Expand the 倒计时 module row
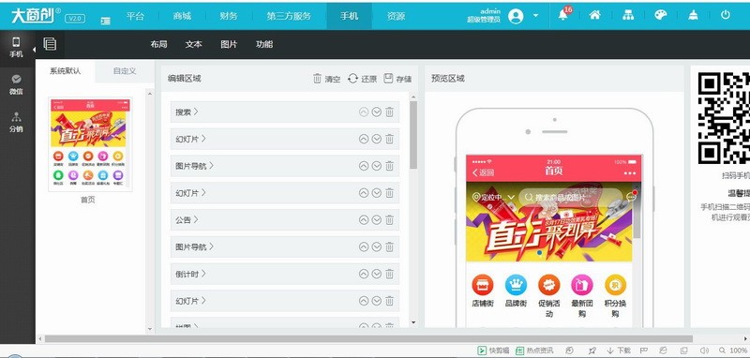 [285, 274]
